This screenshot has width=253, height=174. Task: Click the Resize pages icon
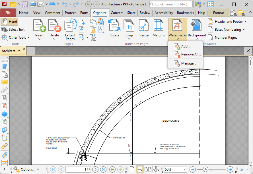[144, 25]
